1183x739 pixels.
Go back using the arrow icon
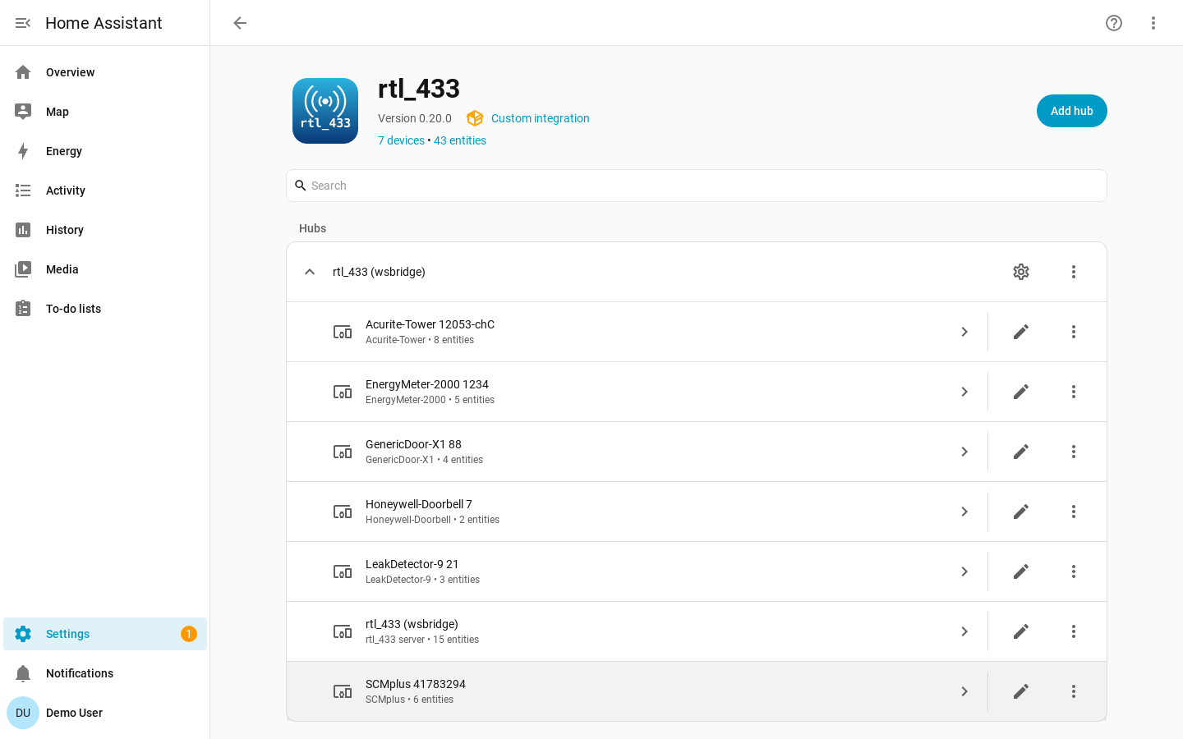[x=240, y=23]
